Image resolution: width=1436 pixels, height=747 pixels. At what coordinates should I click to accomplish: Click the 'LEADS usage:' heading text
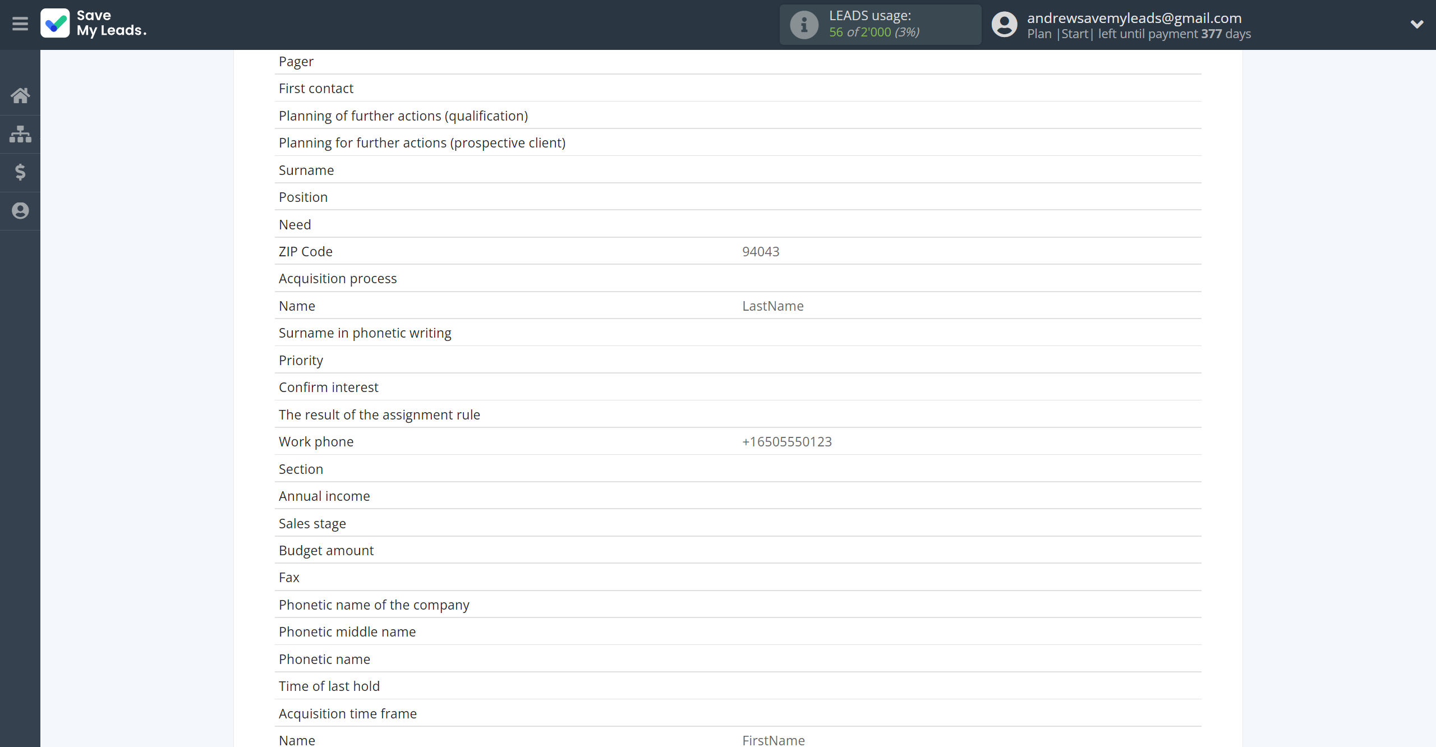click(x=870, y=16)
